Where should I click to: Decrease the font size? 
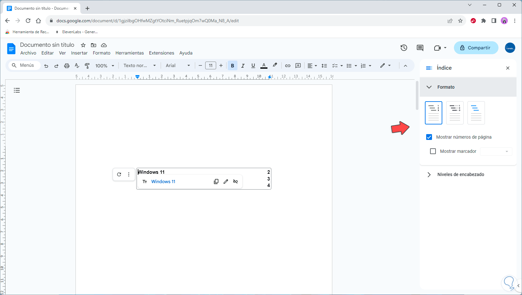pos(200,66)
